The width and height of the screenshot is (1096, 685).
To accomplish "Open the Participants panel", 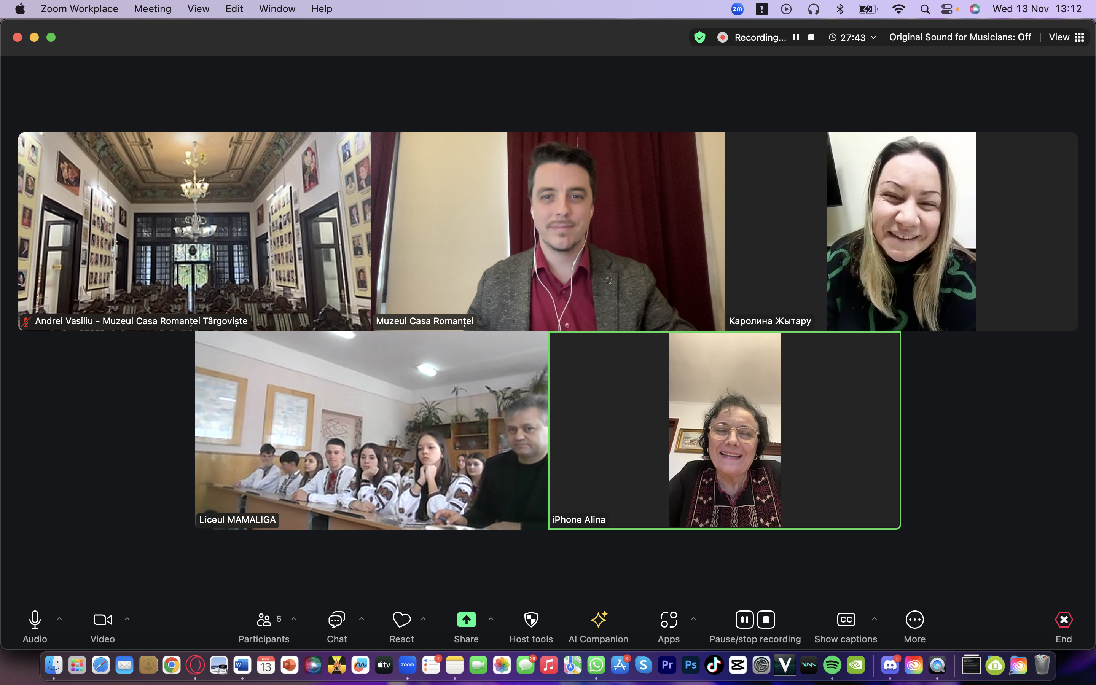I will (x=264, y=619).
